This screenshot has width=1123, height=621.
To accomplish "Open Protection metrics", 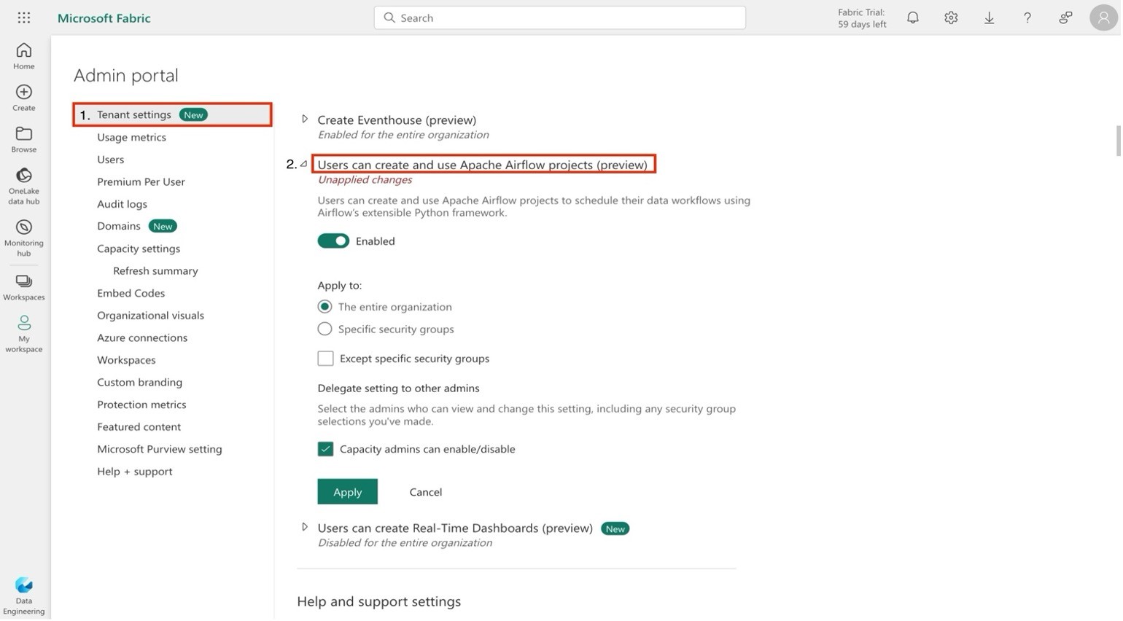I will (x=142, y=405).
